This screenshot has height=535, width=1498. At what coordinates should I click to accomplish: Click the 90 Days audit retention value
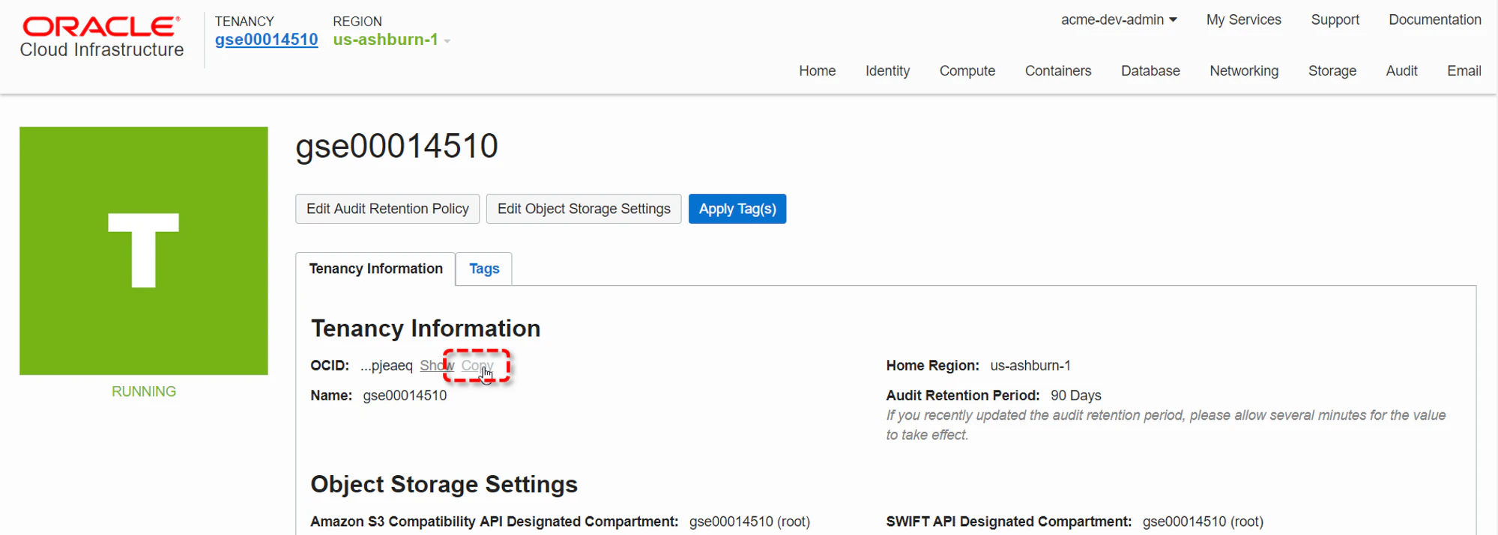pos(1076,396)
